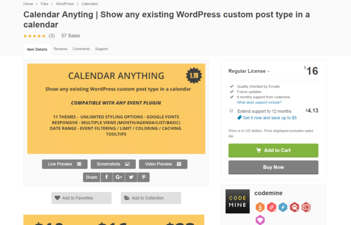The width and height of the screenshot is (351, 225).
Task: Click the blue lightning bolt badge
Action: click(283, 207)
